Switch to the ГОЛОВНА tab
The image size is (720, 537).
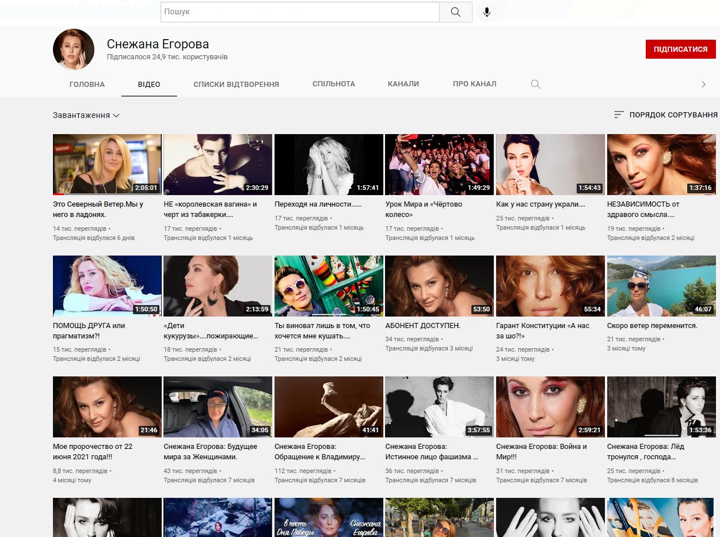click(x=87, y=84)
